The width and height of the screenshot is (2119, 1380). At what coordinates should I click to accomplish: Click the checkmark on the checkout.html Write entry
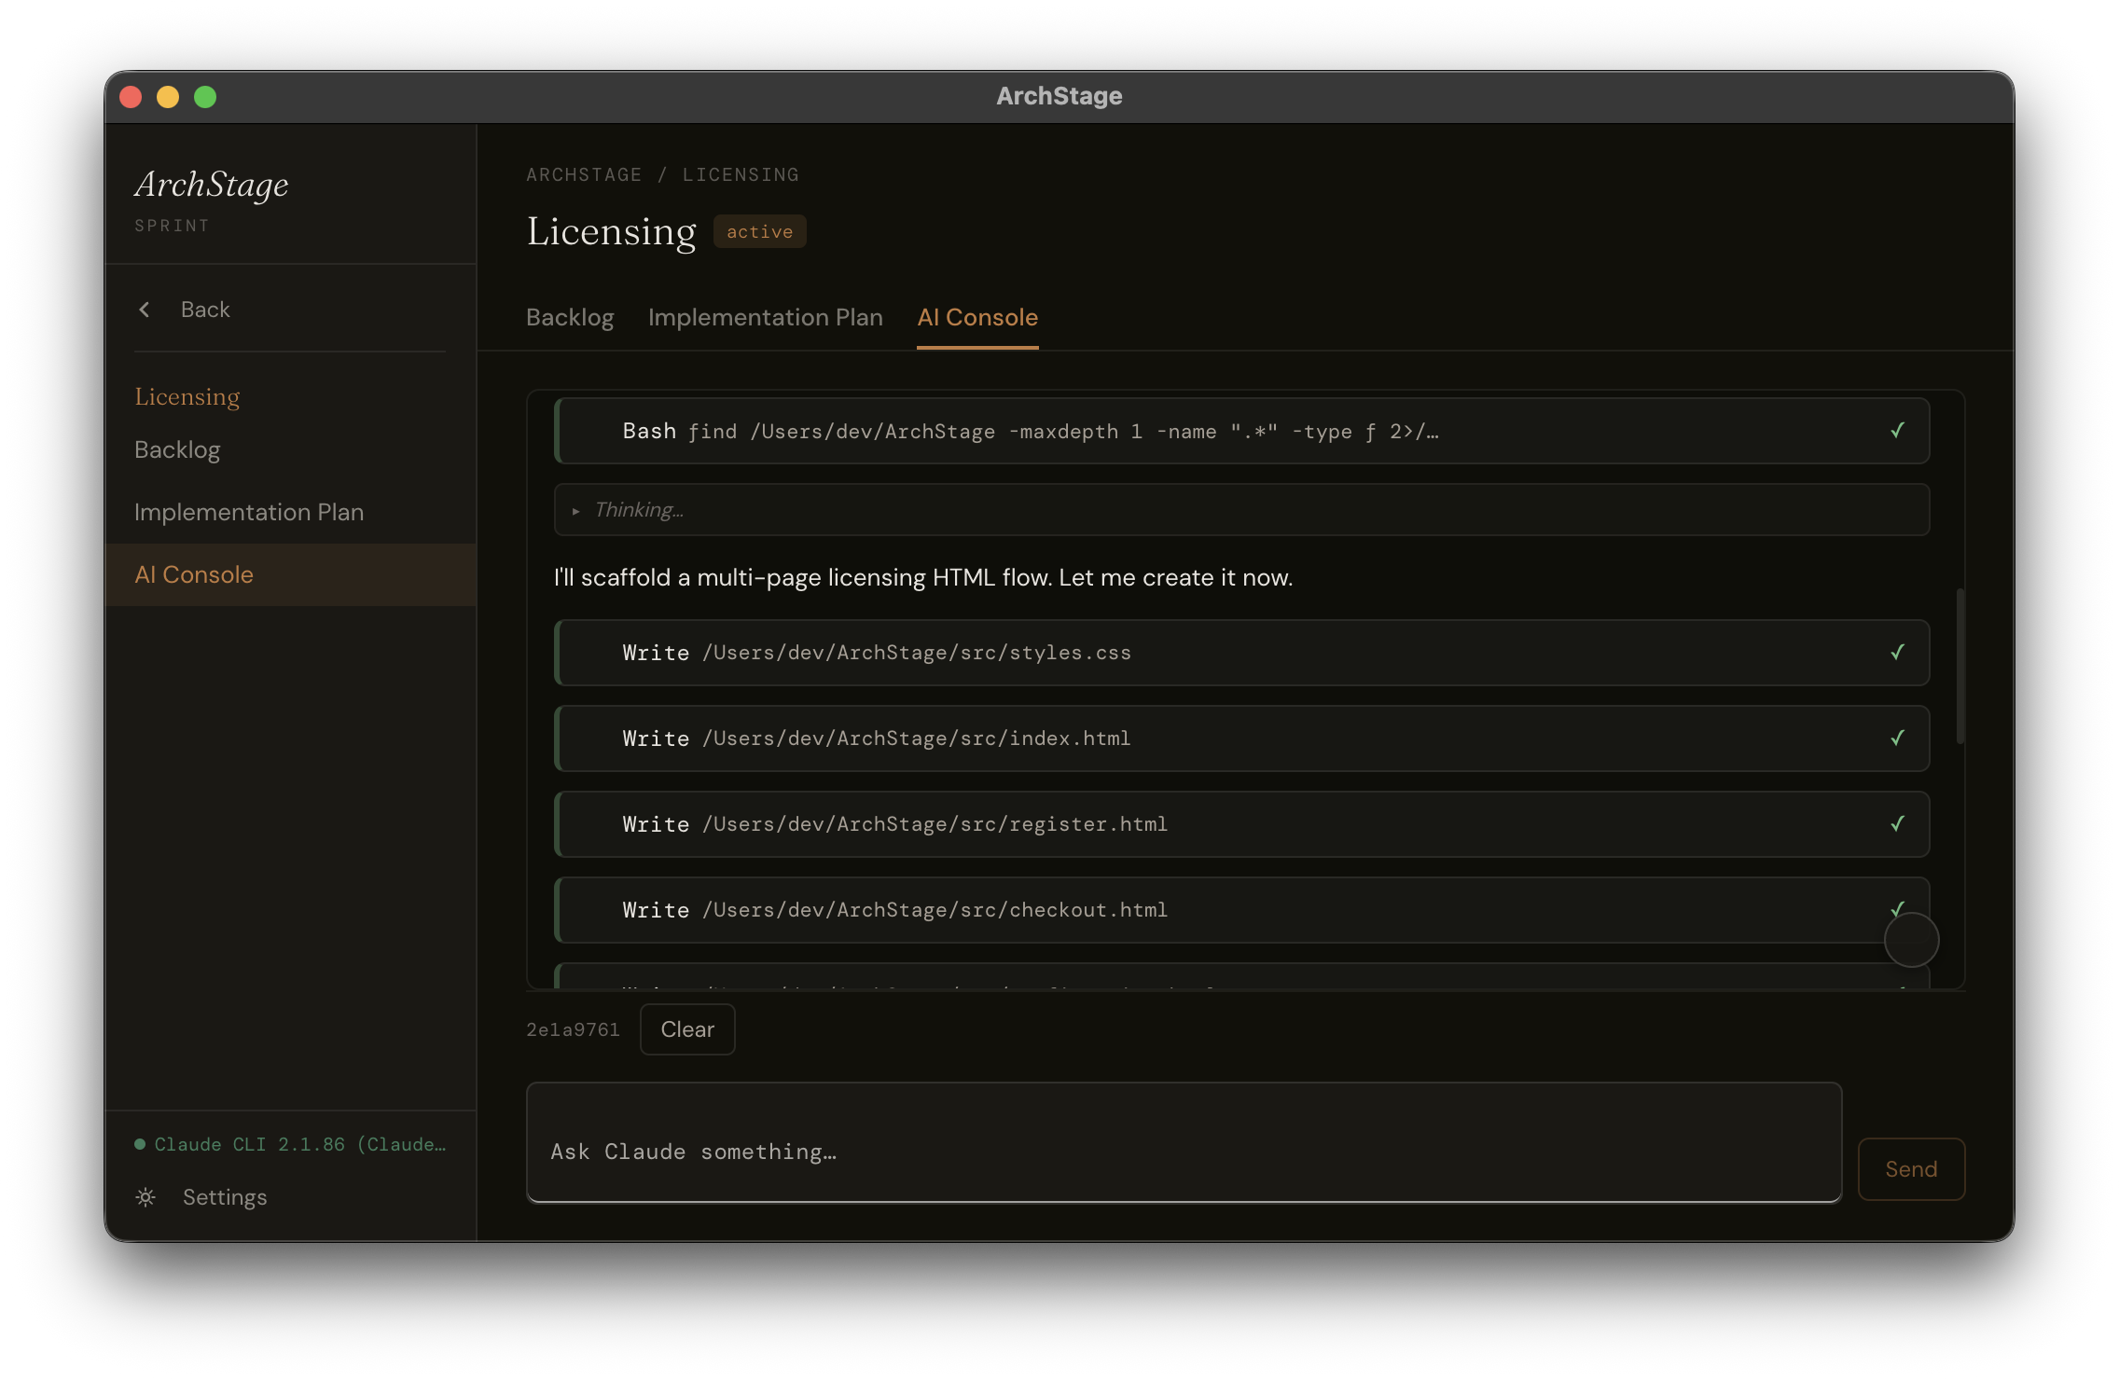click(1898, 909)
